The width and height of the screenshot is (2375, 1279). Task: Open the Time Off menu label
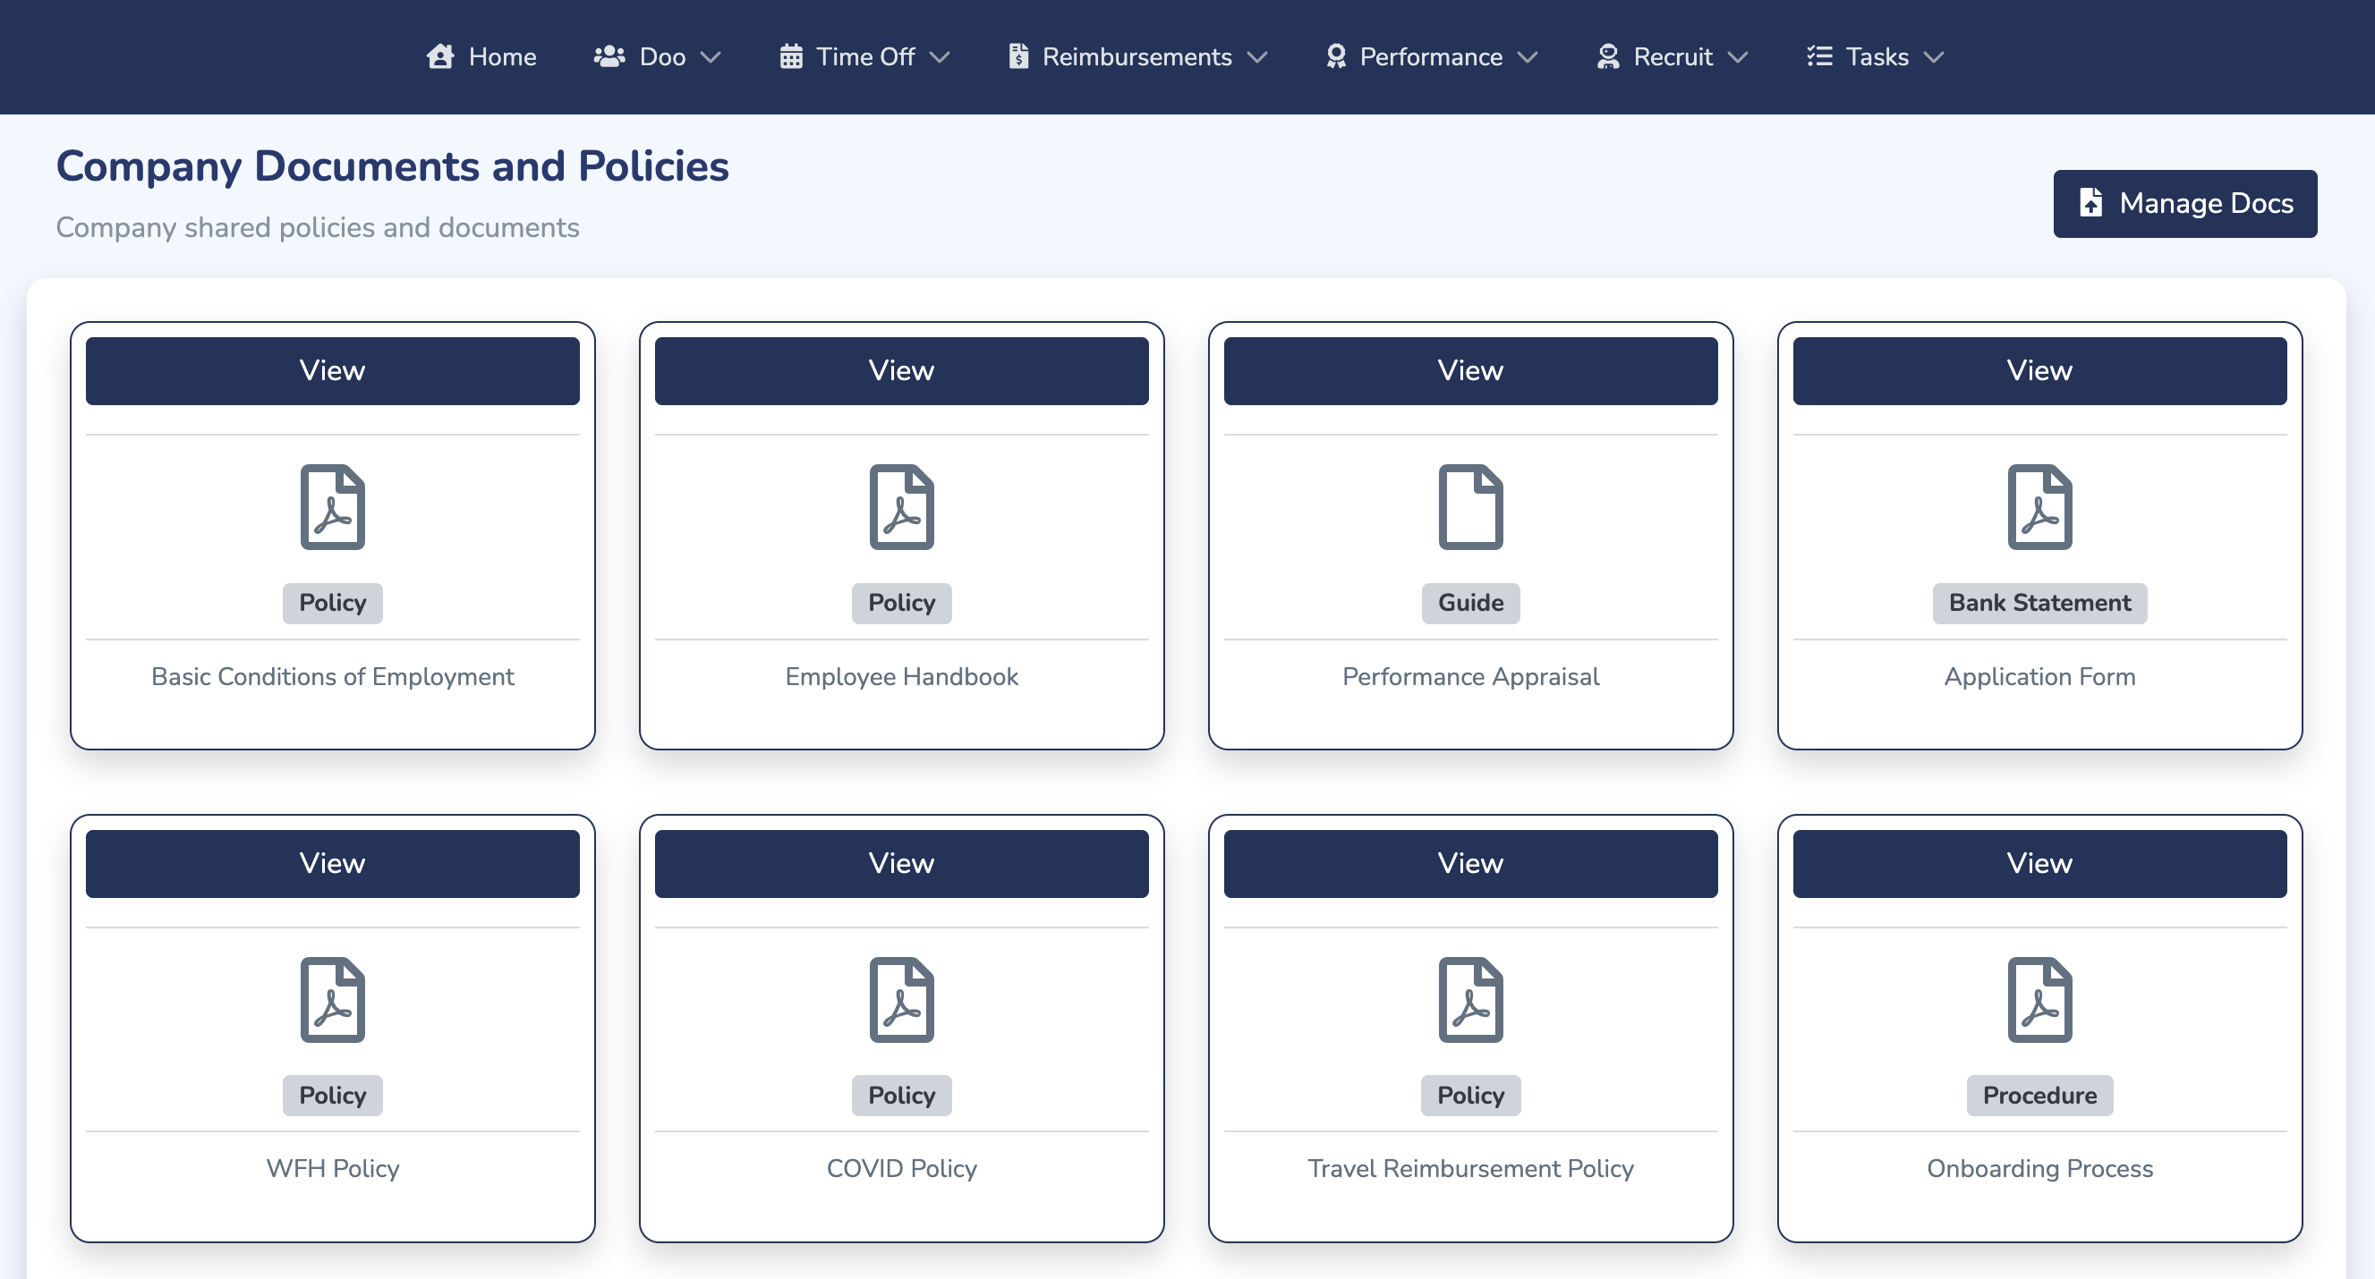(x=864, y=56)
